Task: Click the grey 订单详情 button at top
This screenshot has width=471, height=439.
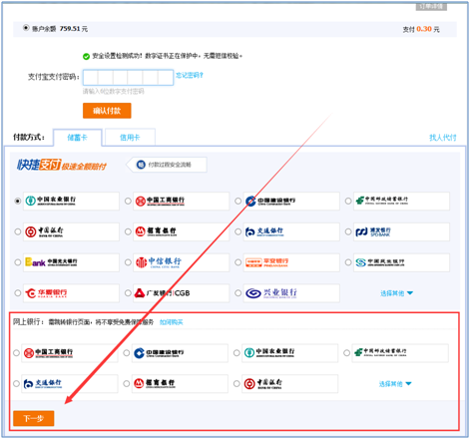Action: pyautogui.click(x=431, y=7)
